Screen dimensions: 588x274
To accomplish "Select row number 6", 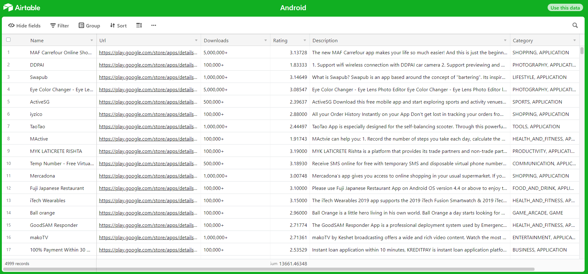I will (8, 114).
